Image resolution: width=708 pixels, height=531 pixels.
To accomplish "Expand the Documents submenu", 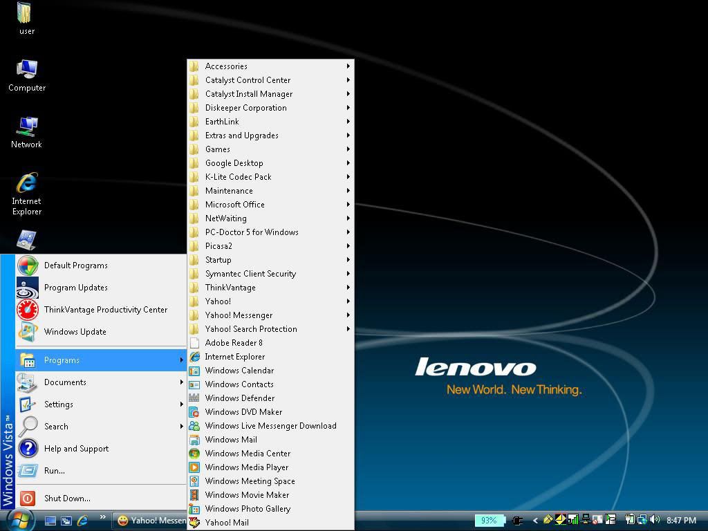I will 65,382.
